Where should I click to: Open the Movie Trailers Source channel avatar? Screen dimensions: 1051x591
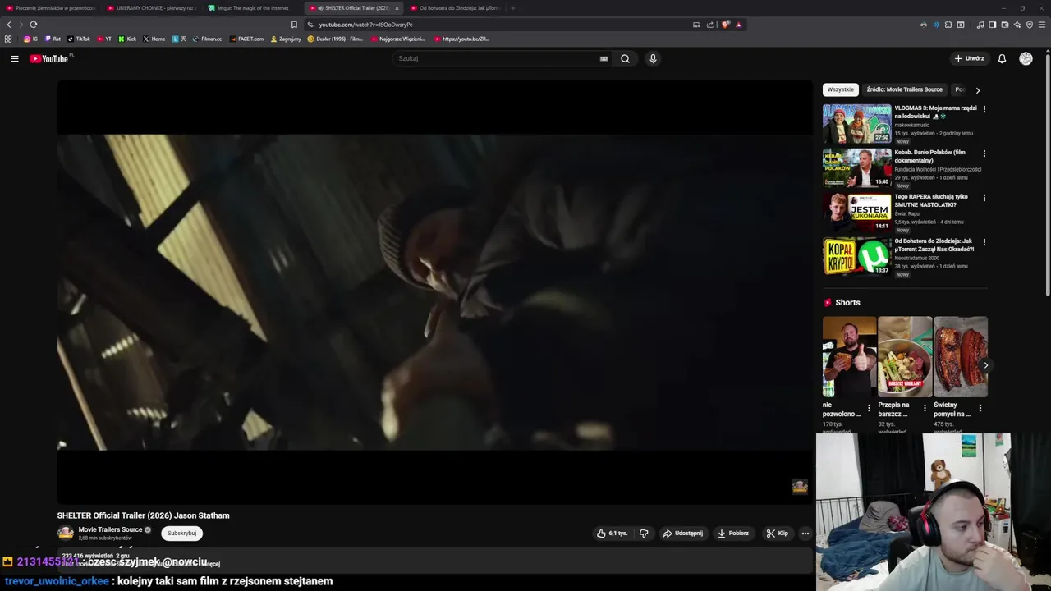65,534
